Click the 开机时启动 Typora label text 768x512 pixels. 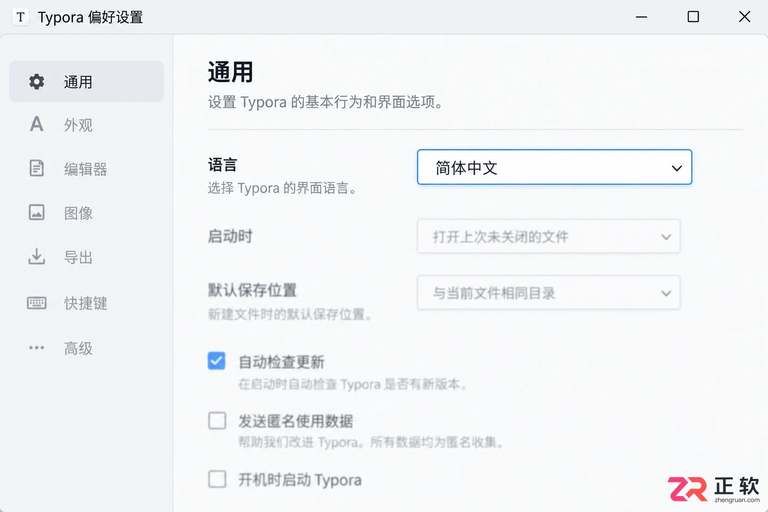click(x=300, y=480)
